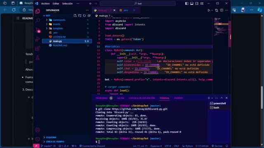
Task: Open the Archivo menu
Action: click(x=45, y=3)
